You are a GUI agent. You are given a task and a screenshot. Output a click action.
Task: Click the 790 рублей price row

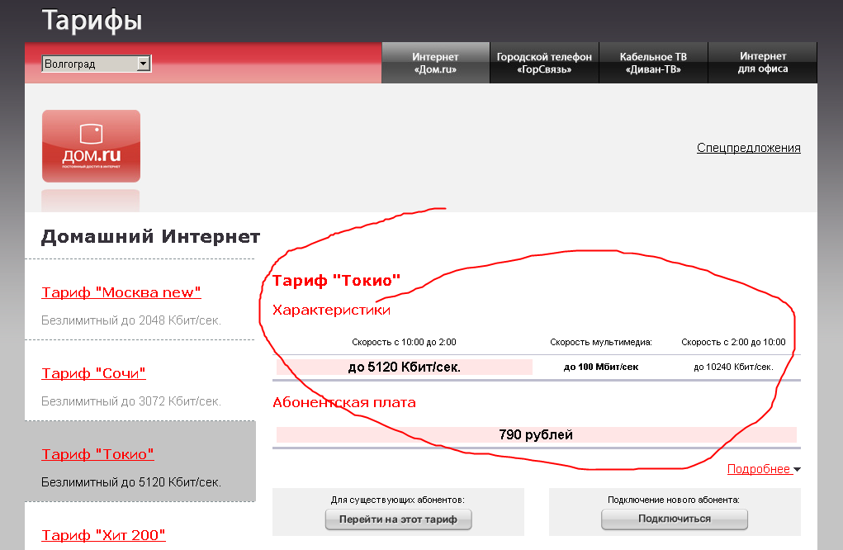(536, 434)
